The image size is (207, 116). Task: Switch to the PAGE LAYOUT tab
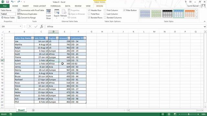coord(39,6)
